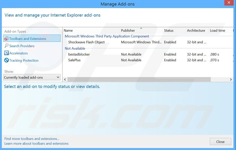The height and width of the screenshot is (150, 236).
Task: Click the ,080 s load time value
Action: click(214, 54)
